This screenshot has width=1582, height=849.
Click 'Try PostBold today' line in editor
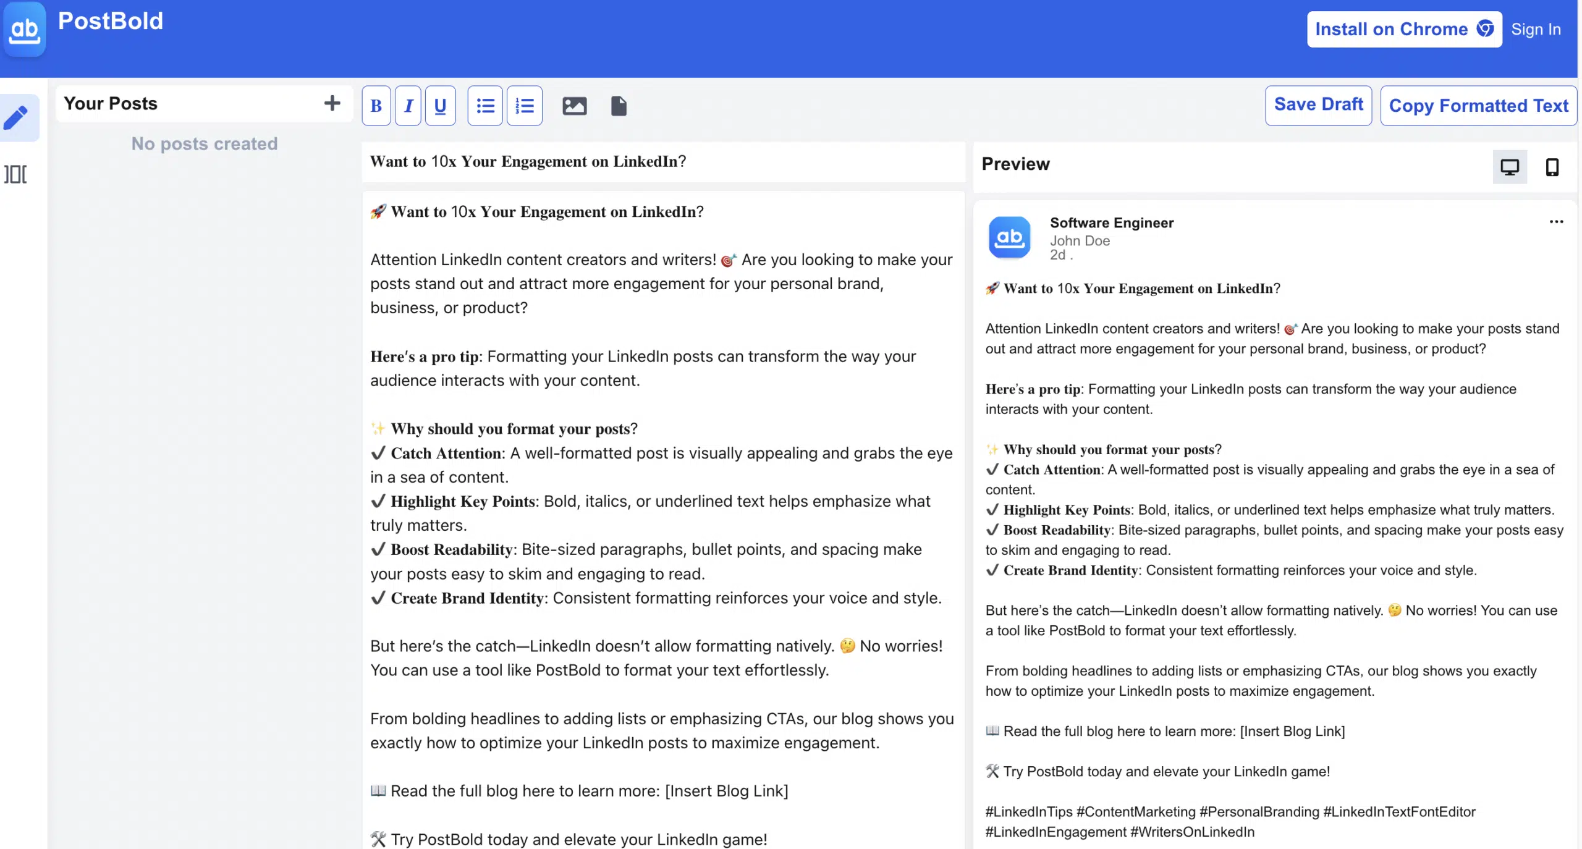click(x=569, y=840)
